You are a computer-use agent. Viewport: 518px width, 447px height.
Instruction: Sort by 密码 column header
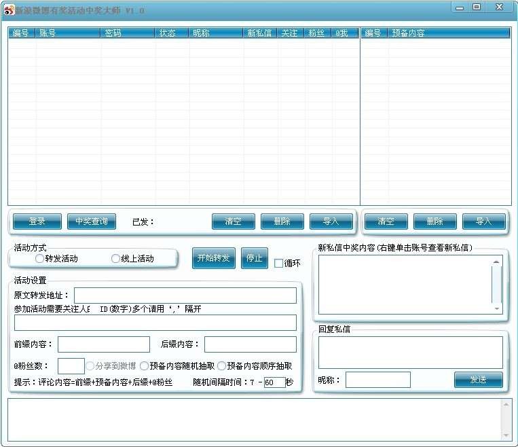pos(128,33)
